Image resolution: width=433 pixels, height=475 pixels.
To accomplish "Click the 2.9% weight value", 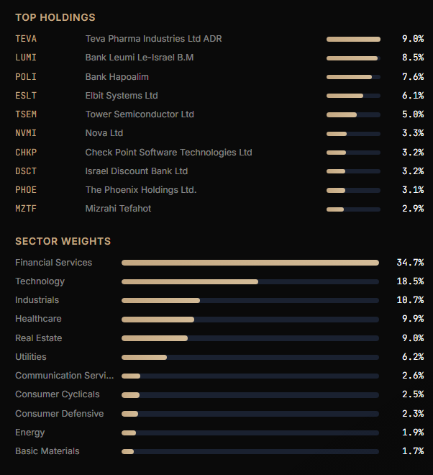I will (413, 209).
